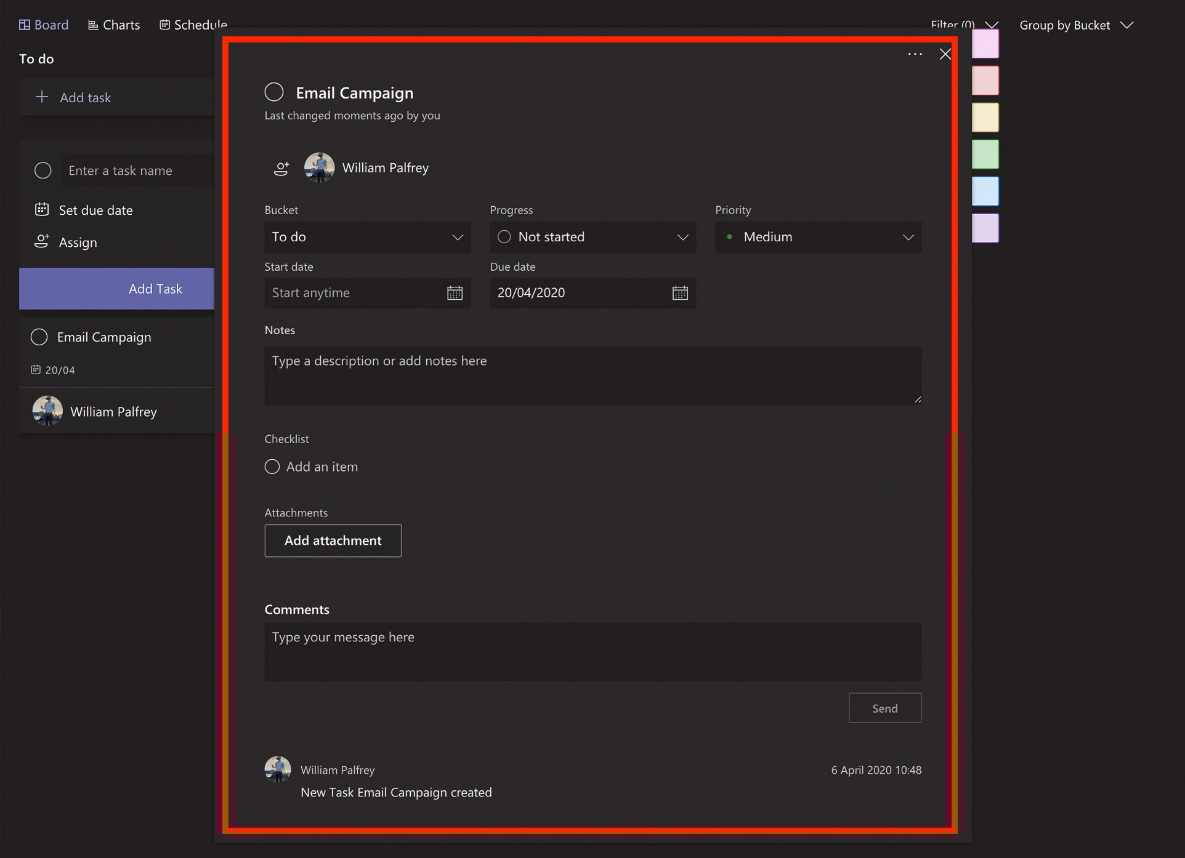This screenshot has width=1185, height=858.
Task: Click the '6 April 2020 10:48' timestamp
Action: (x=876, y=770)
